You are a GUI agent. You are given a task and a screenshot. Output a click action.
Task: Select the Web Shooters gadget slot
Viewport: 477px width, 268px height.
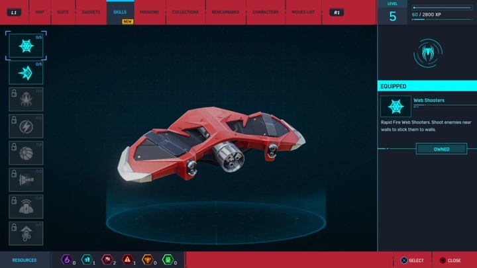(x=26, y=46)
